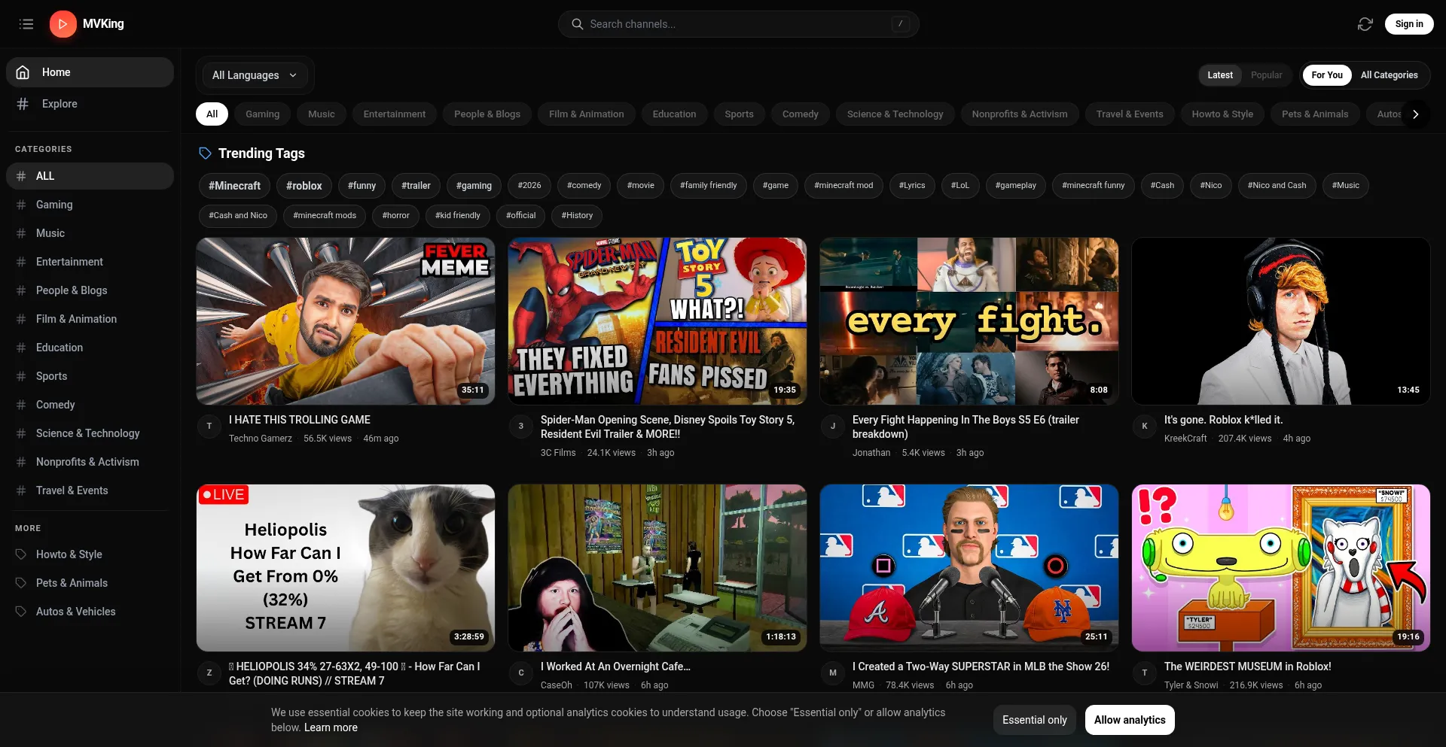The height and width of the screenshot is (747, 1446).
Task: Select Comedy in sidebar categories
Action: click(x=90, y=405)
